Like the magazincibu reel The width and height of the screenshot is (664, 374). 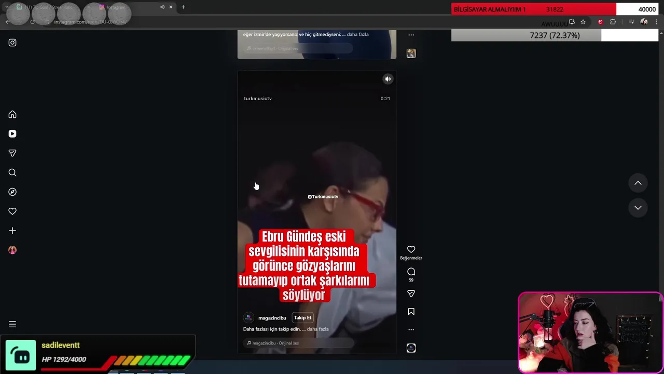411,249
